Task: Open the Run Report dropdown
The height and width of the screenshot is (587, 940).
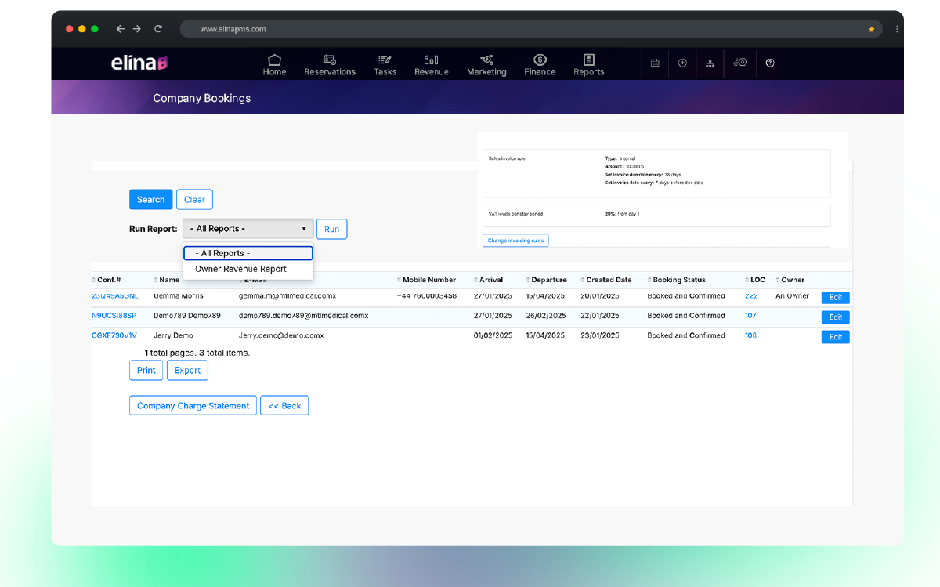Action: tap(248, 229)
